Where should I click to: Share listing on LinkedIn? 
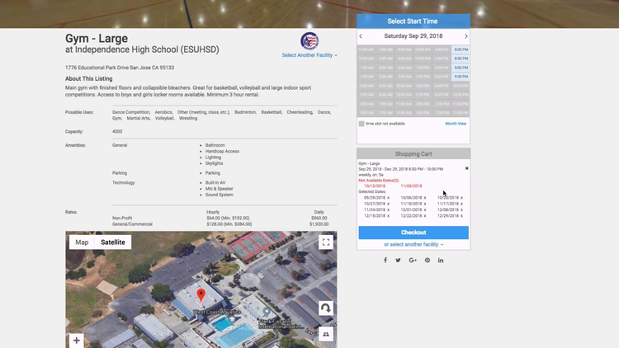[x=441, y=261]
